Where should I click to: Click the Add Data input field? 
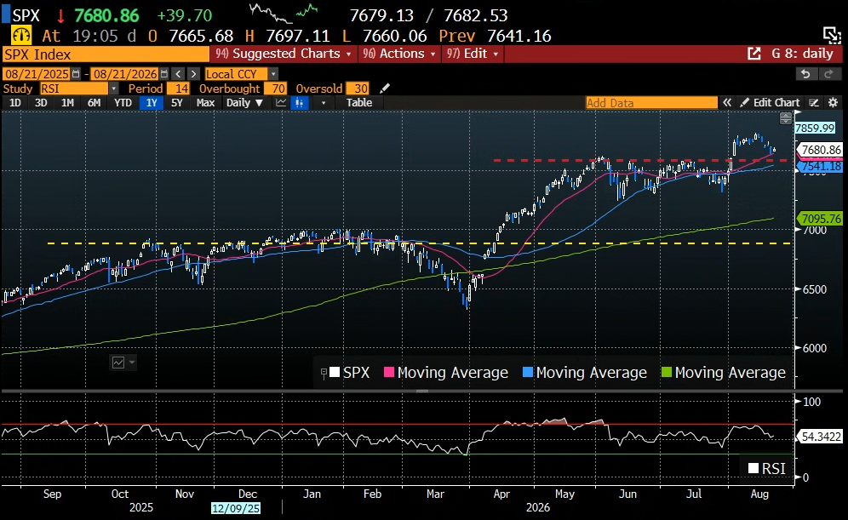pyautogui.click(x=651, y=103)
